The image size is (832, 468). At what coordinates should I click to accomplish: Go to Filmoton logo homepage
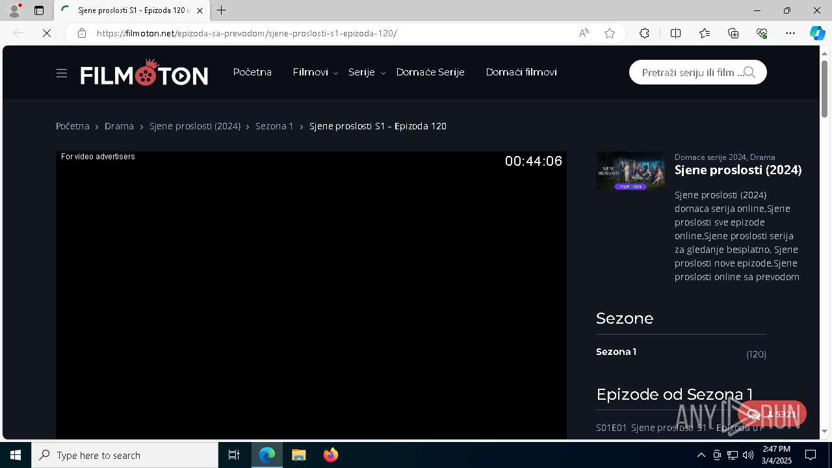tap(144, 73)
